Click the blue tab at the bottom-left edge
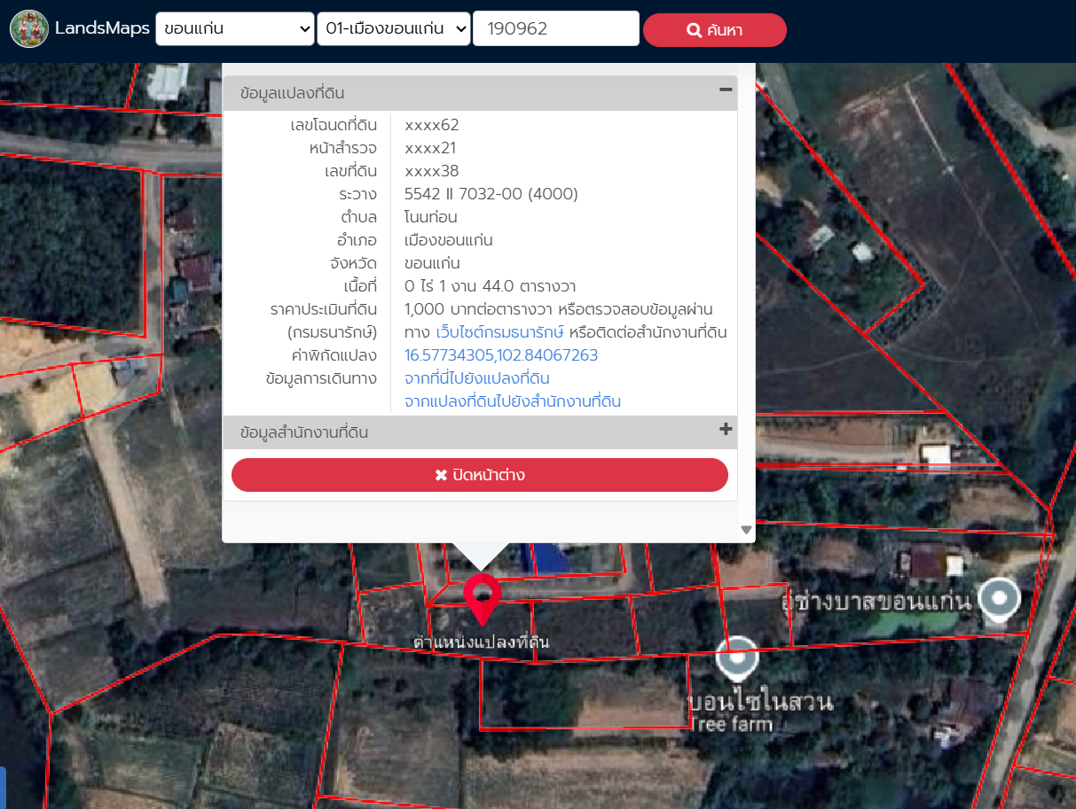The image size is (1076, 809). coord(3,787)
